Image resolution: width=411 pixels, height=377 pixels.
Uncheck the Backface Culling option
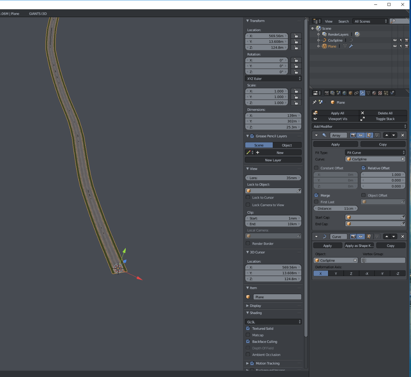248,342
